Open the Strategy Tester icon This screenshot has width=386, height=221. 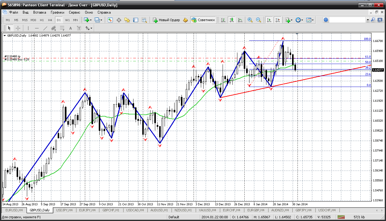144,20
